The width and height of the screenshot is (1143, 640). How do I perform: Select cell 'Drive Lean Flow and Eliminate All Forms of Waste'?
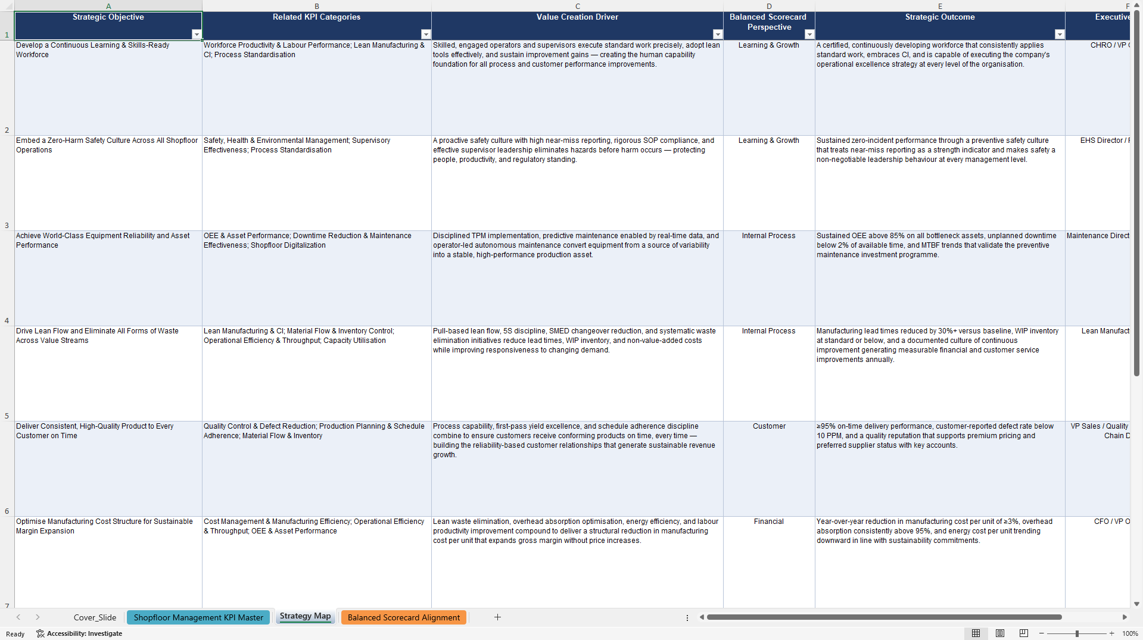[108, 373]
